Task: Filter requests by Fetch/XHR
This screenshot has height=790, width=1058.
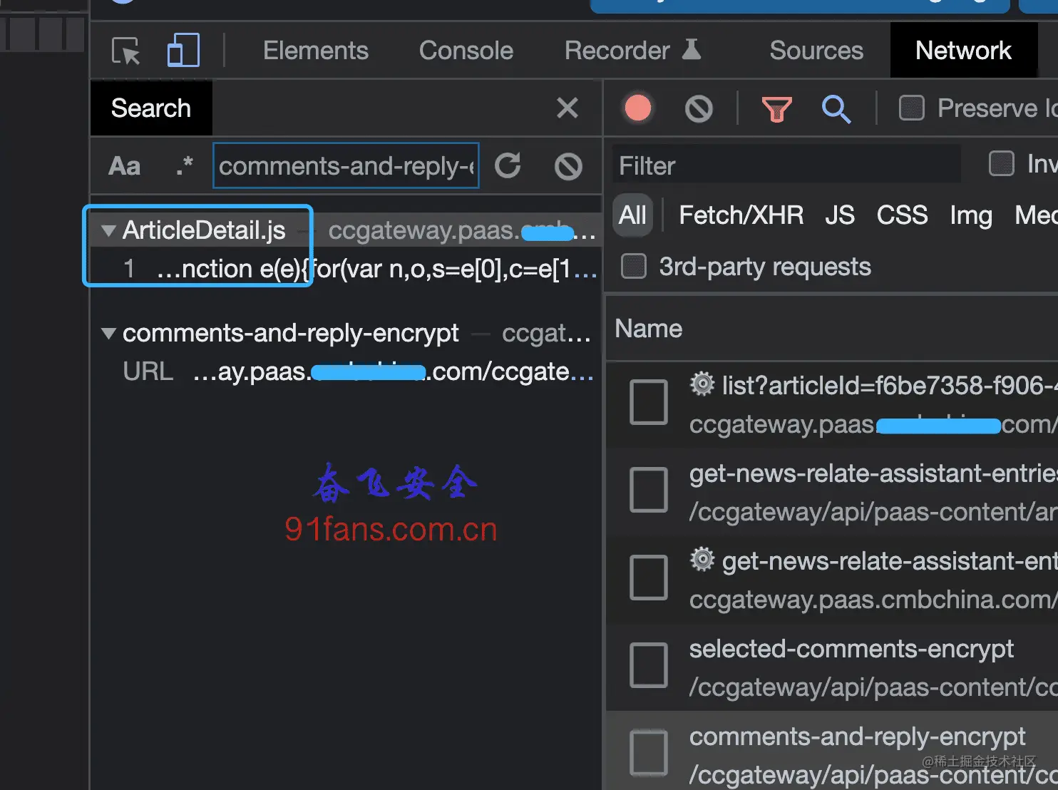Action: point(741,215)
